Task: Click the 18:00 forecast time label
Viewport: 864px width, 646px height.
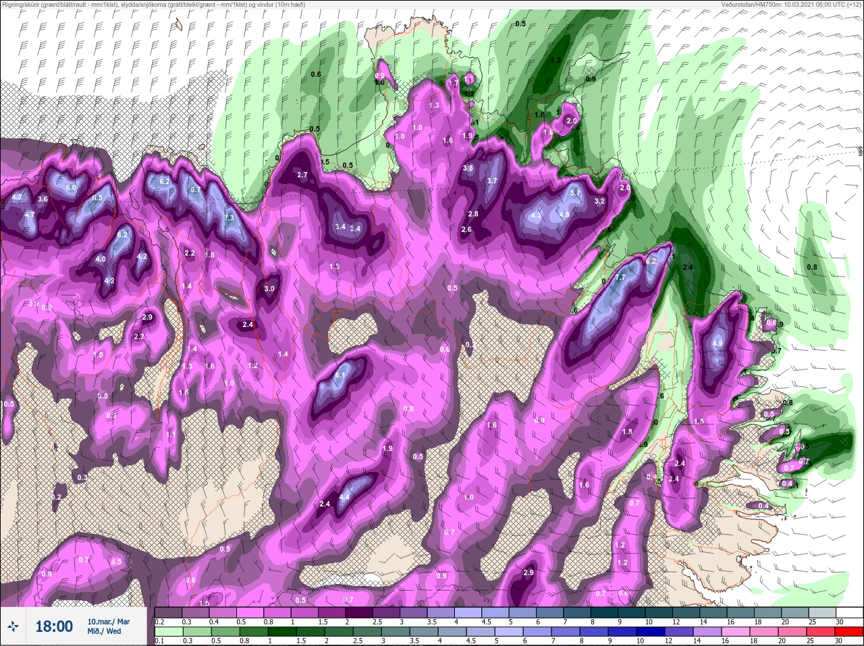Action: (54, 626)
